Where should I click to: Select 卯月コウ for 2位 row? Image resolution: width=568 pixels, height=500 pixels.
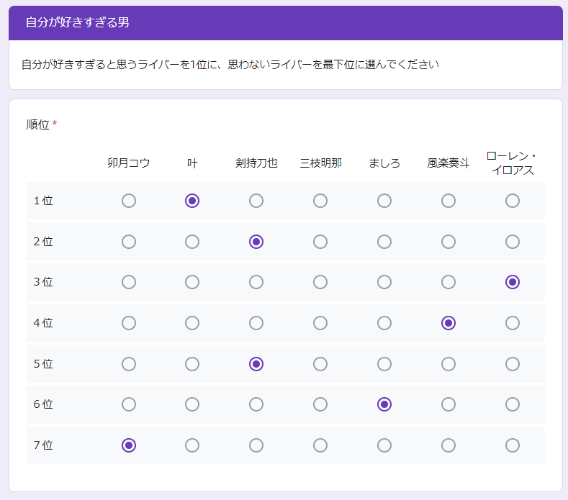129,242
